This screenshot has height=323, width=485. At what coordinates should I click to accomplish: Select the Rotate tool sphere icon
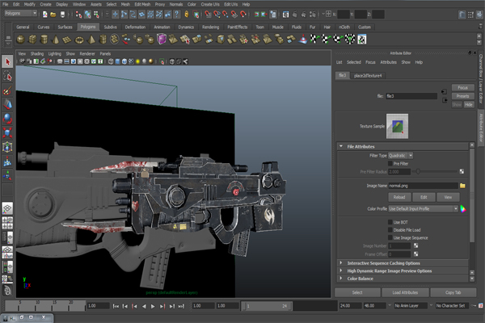7,119
